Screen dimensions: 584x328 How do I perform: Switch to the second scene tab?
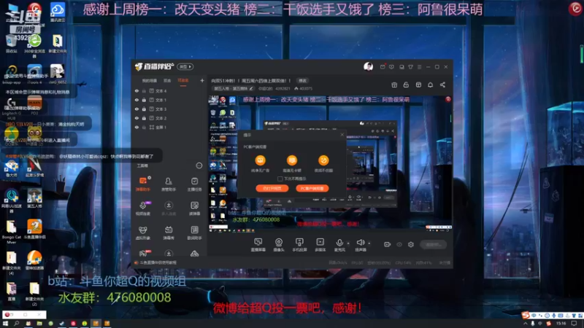click(x=167, y=80)
